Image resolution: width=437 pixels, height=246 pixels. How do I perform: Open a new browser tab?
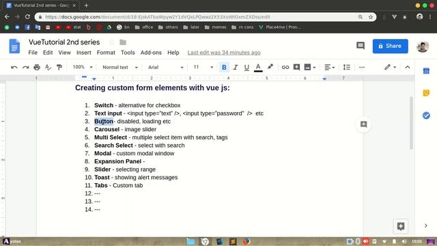click(86, 5)
